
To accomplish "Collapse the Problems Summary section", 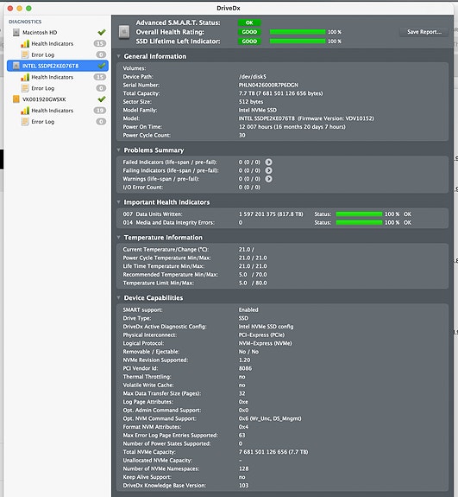I will [119, 150].
